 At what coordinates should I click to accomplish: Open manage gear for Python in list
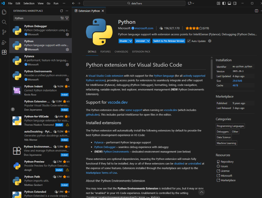pos(67,49)
